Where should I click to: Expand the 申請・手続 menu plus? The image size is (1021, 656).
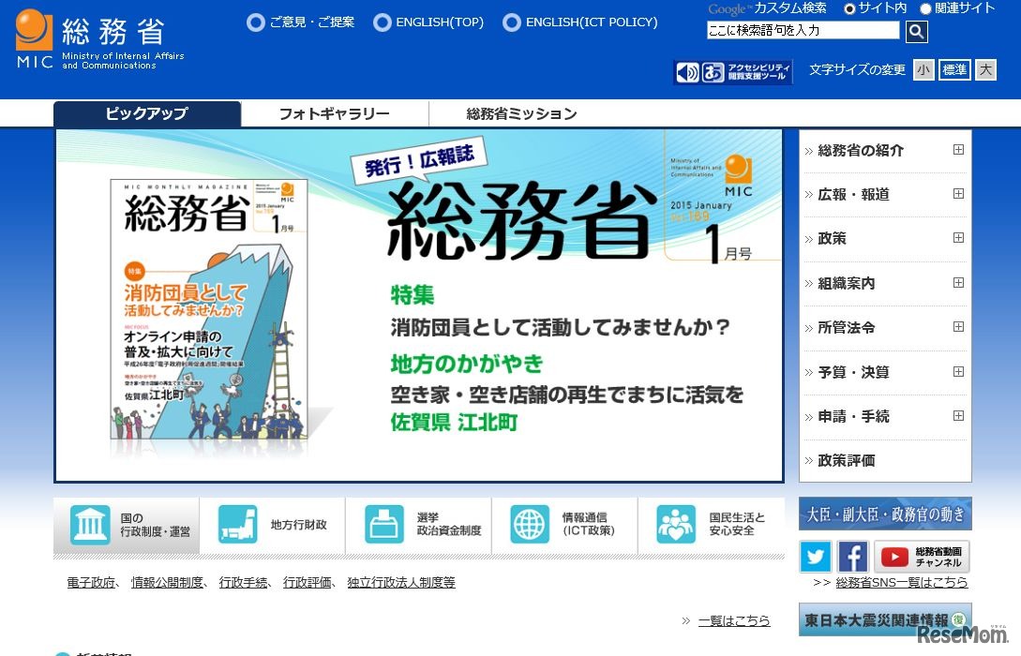[x=958, y=416]
